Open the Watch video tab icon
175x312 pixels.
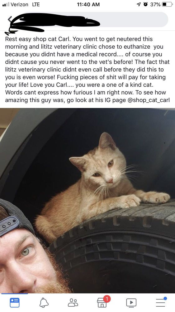point(131,303)
